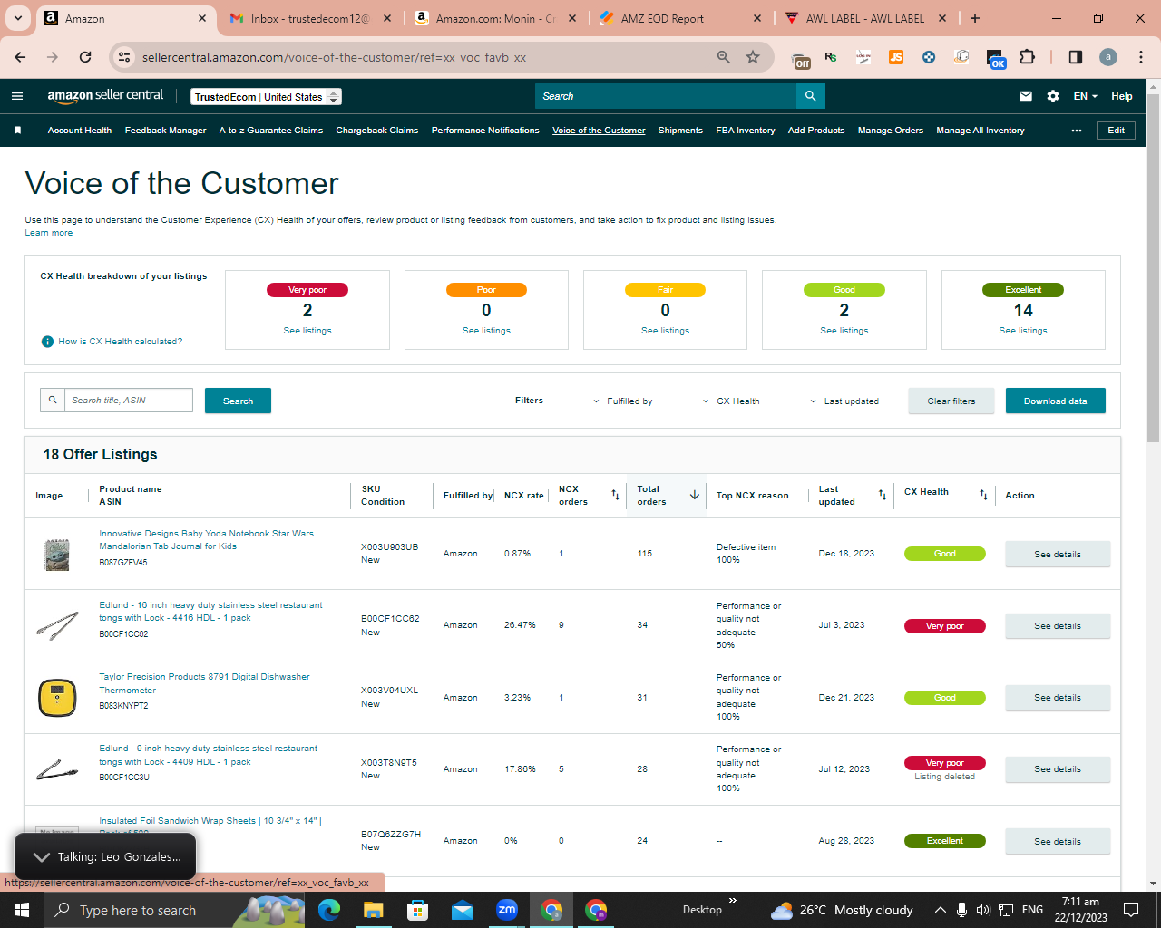Sort by Last updated arrows
Screen dimensions: 1161x928
tap(883, 495)
